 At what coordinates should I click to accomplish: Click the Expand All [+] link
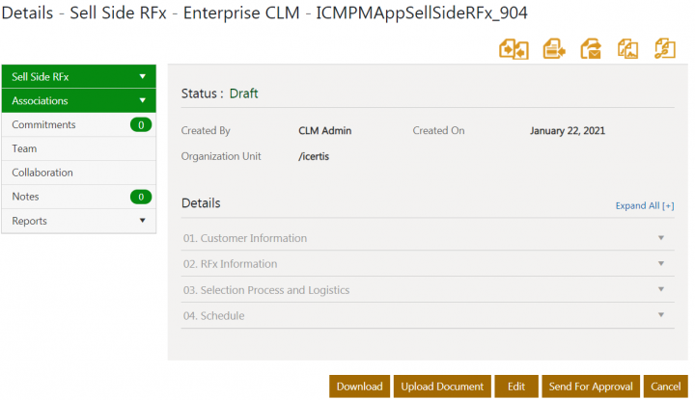click(x=645, y=205)
